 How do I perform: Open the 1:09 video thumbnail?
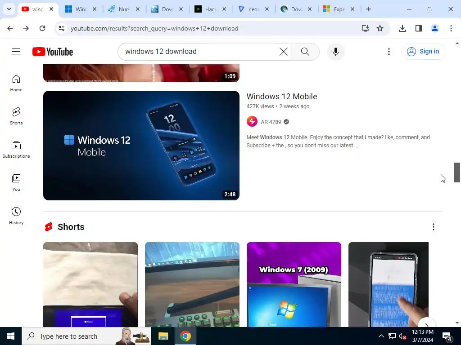pos(141,73)
